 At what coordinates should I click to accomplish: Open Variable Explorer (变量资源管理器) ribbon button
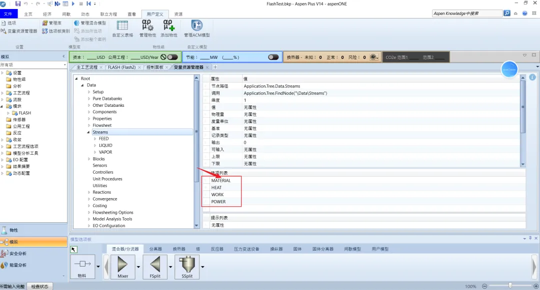[x=19, y=31]
